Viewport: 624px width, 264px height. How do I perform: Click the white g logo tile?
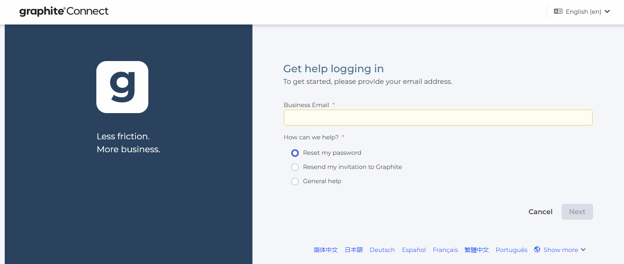pyautogui.click(x=122, y=87)
